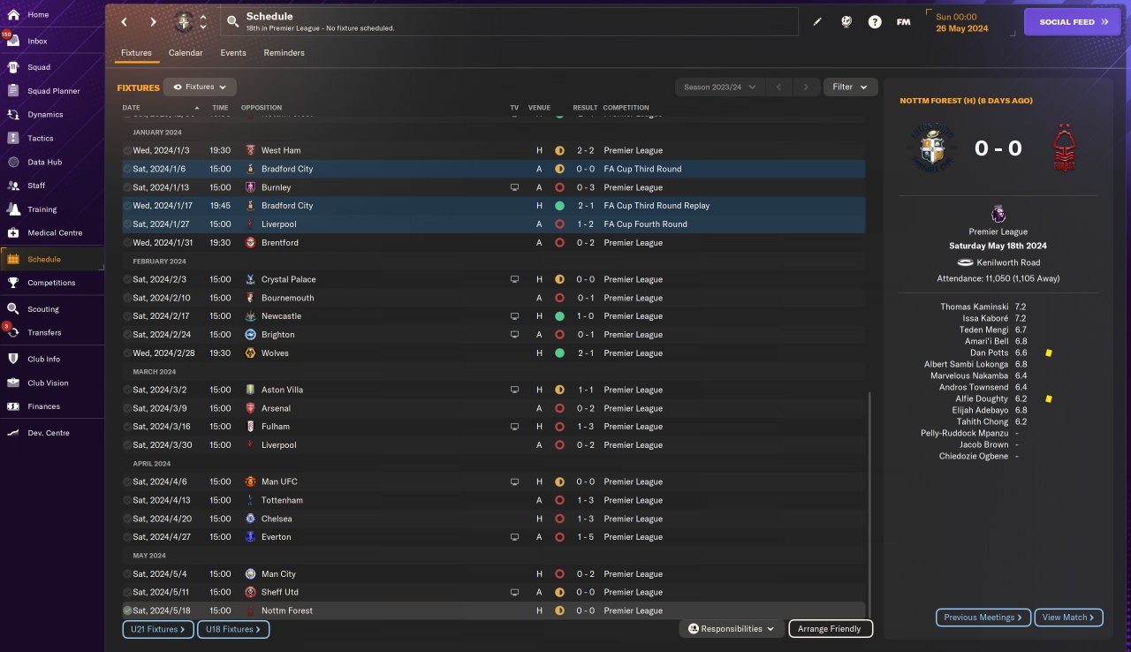
Task: Open the Squad page
Action: 39,67
